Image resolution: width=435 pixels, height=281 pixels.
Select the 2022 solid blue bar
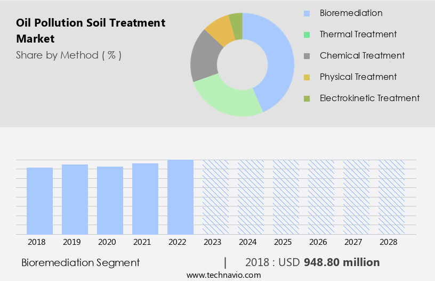pos(180,197)
